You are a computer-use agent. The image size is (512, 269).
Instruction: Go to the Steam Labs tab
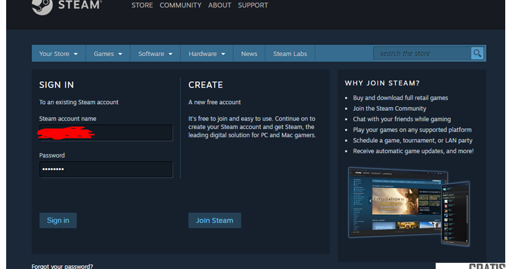(290, 54)
